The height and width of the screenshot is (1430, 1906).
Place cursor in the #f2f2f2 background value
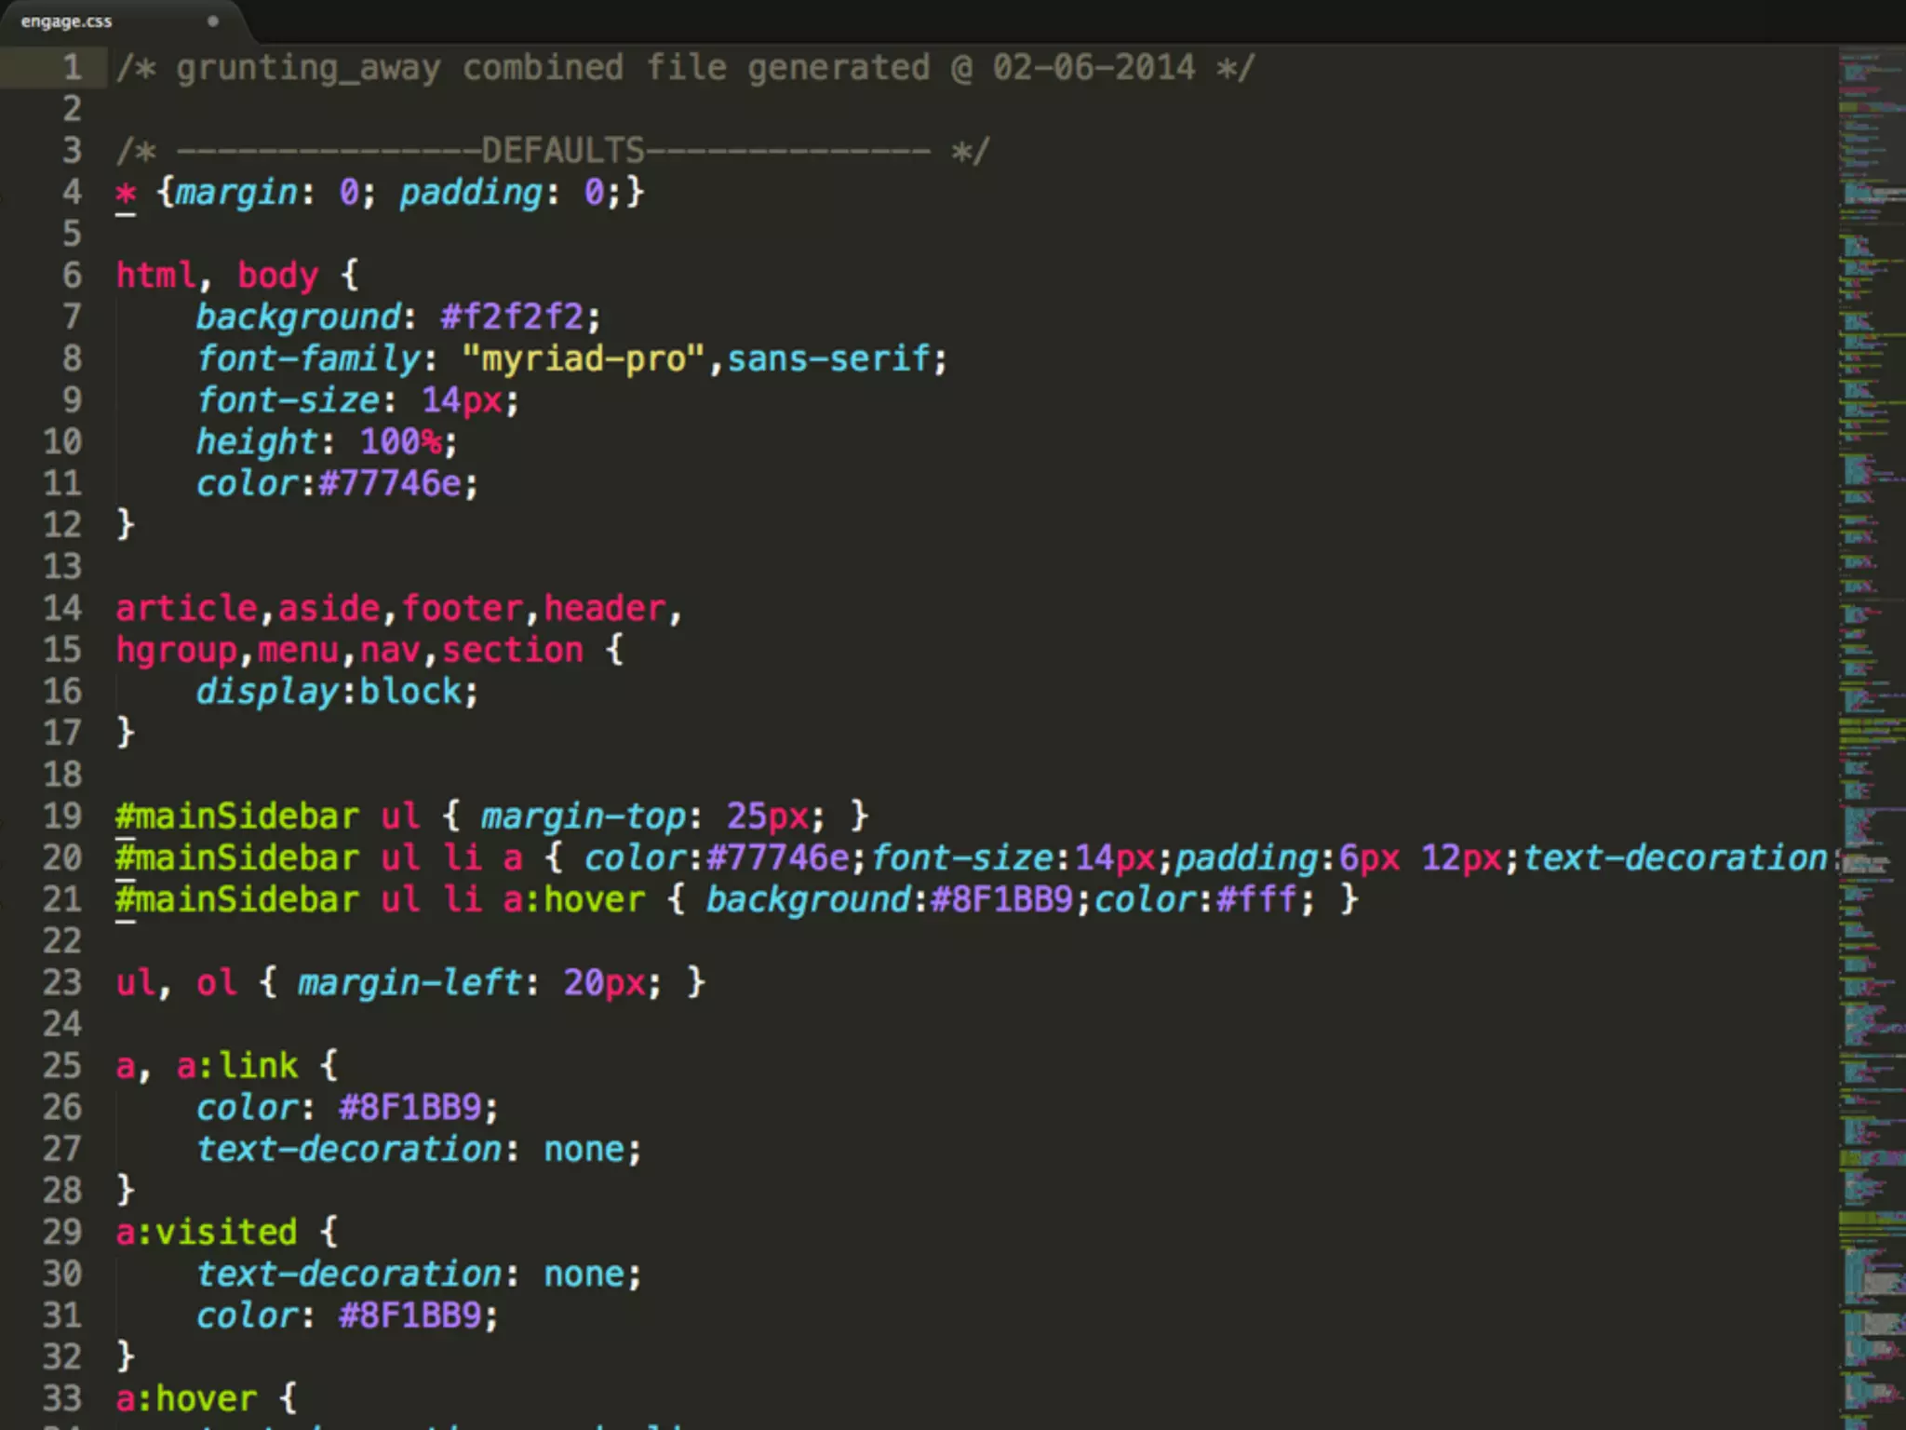tap(512, 317)
